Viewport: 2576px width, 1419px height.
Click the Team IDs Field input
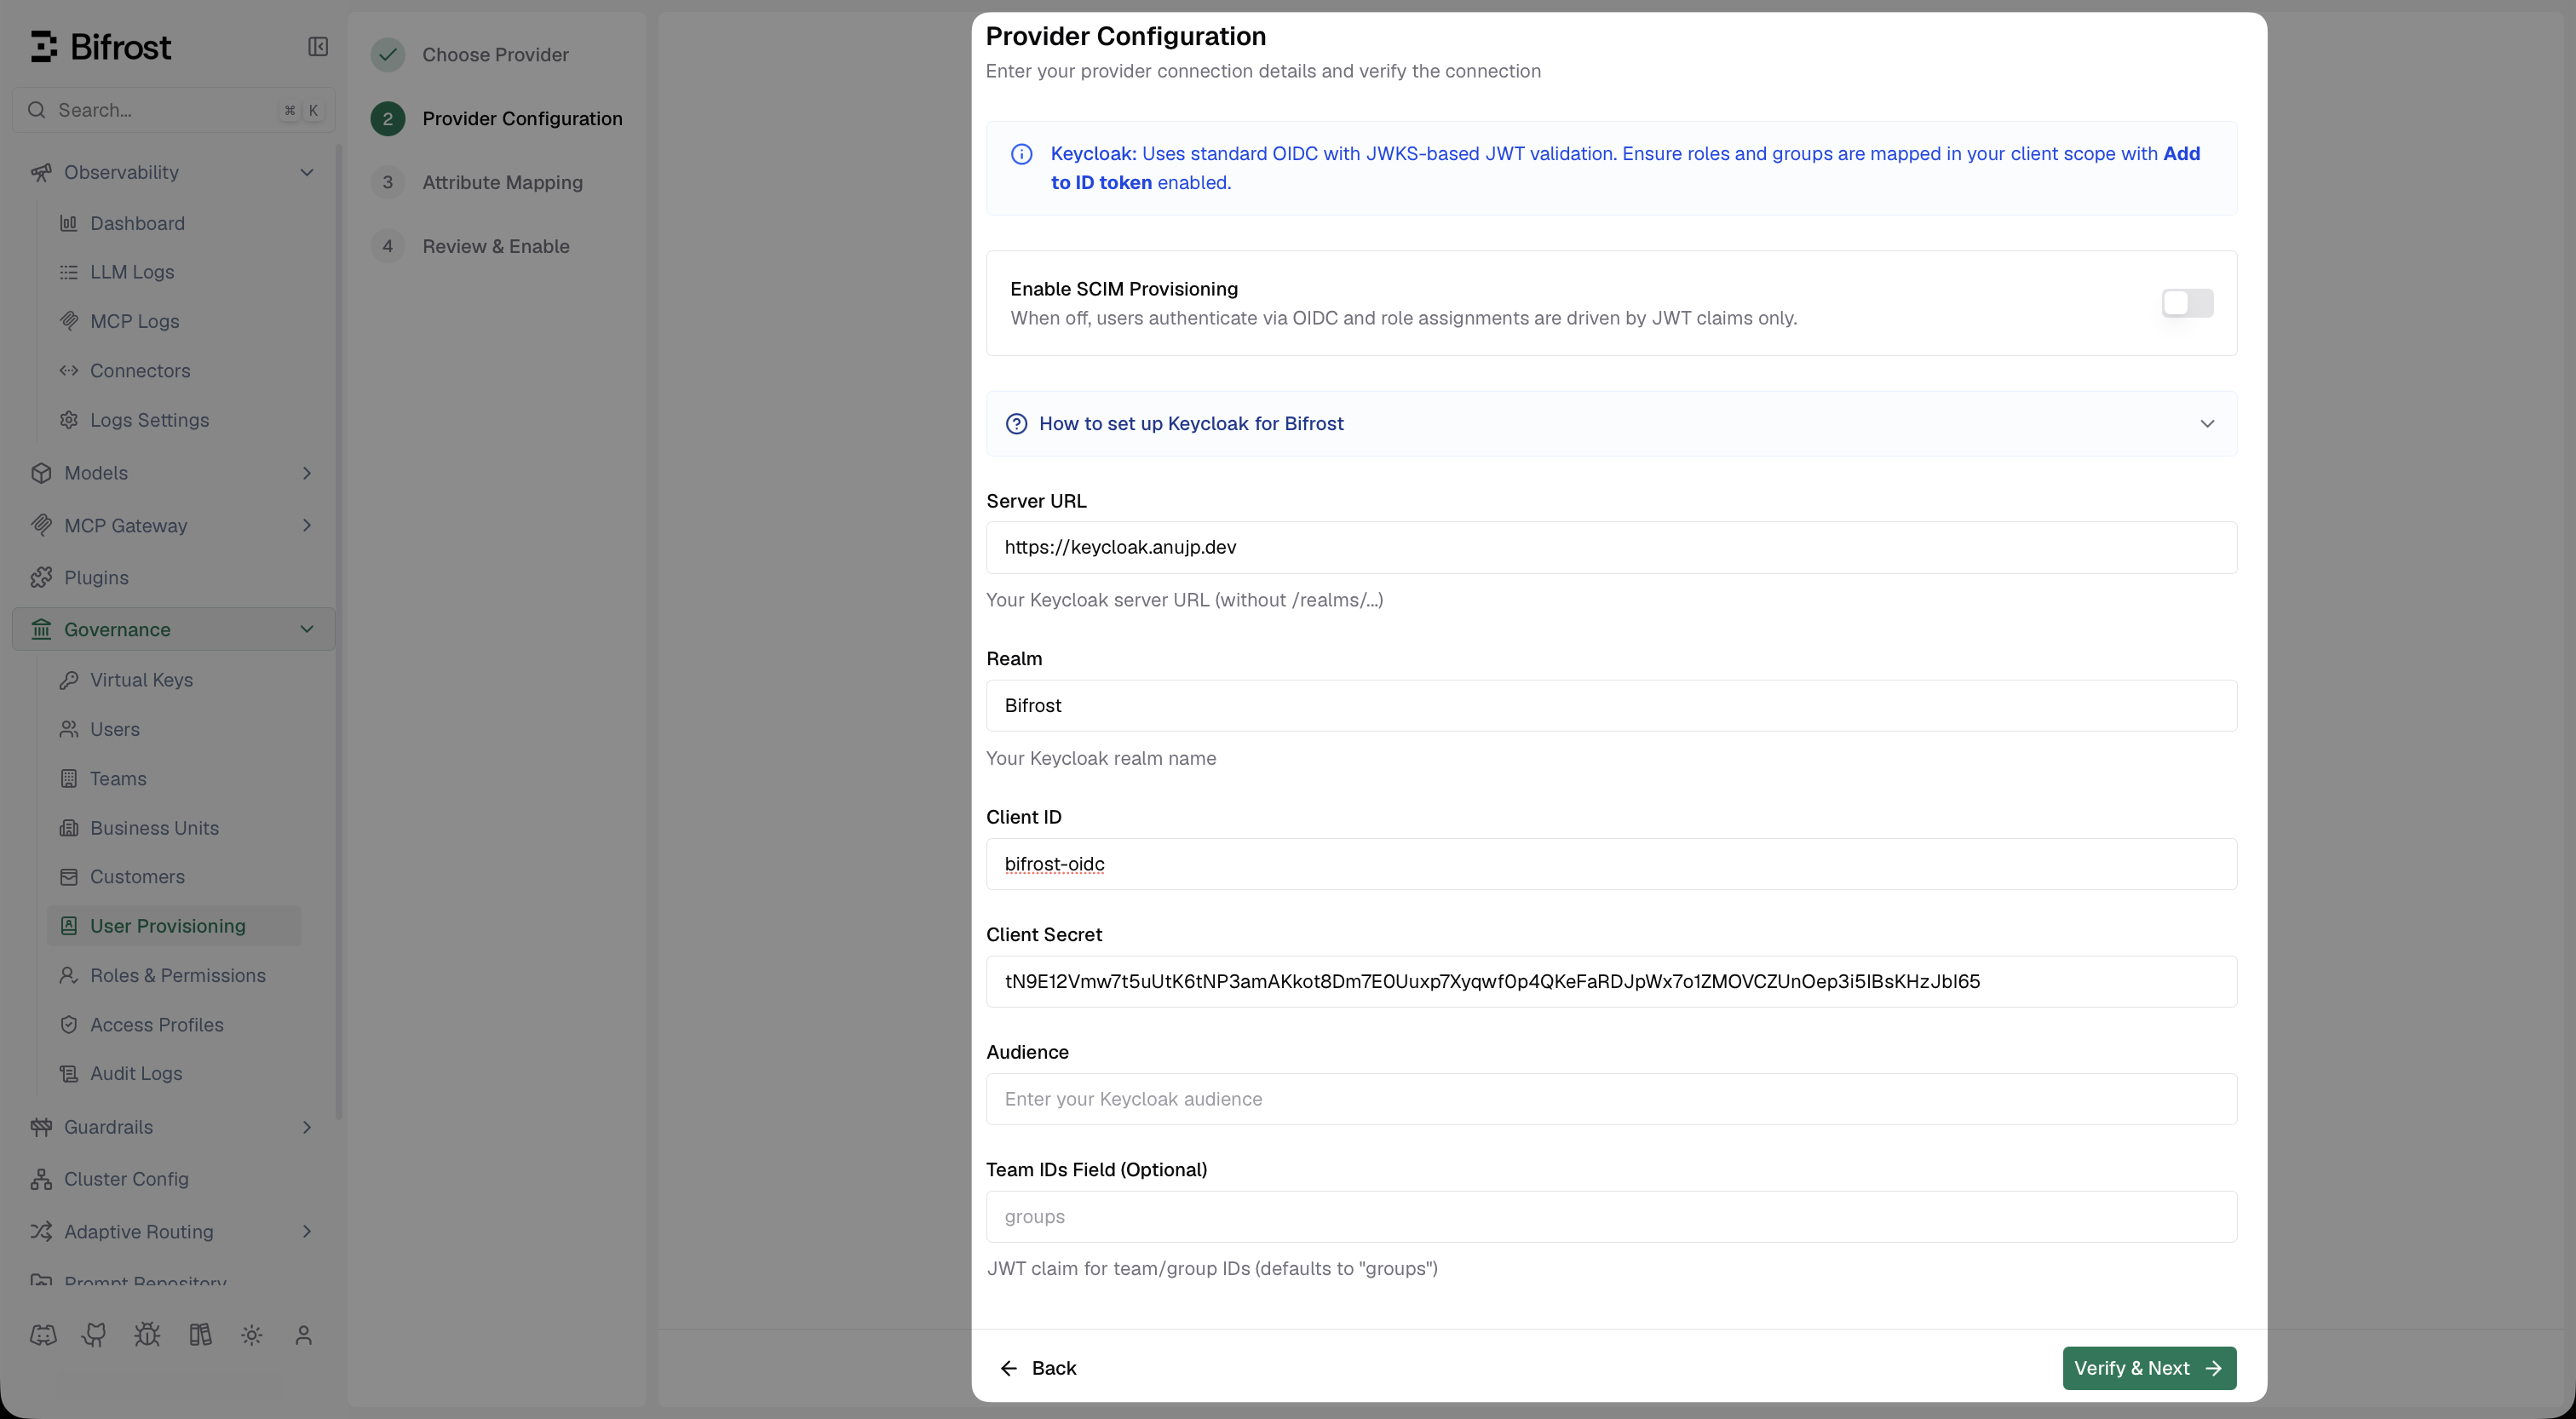coord(1611,1217)
